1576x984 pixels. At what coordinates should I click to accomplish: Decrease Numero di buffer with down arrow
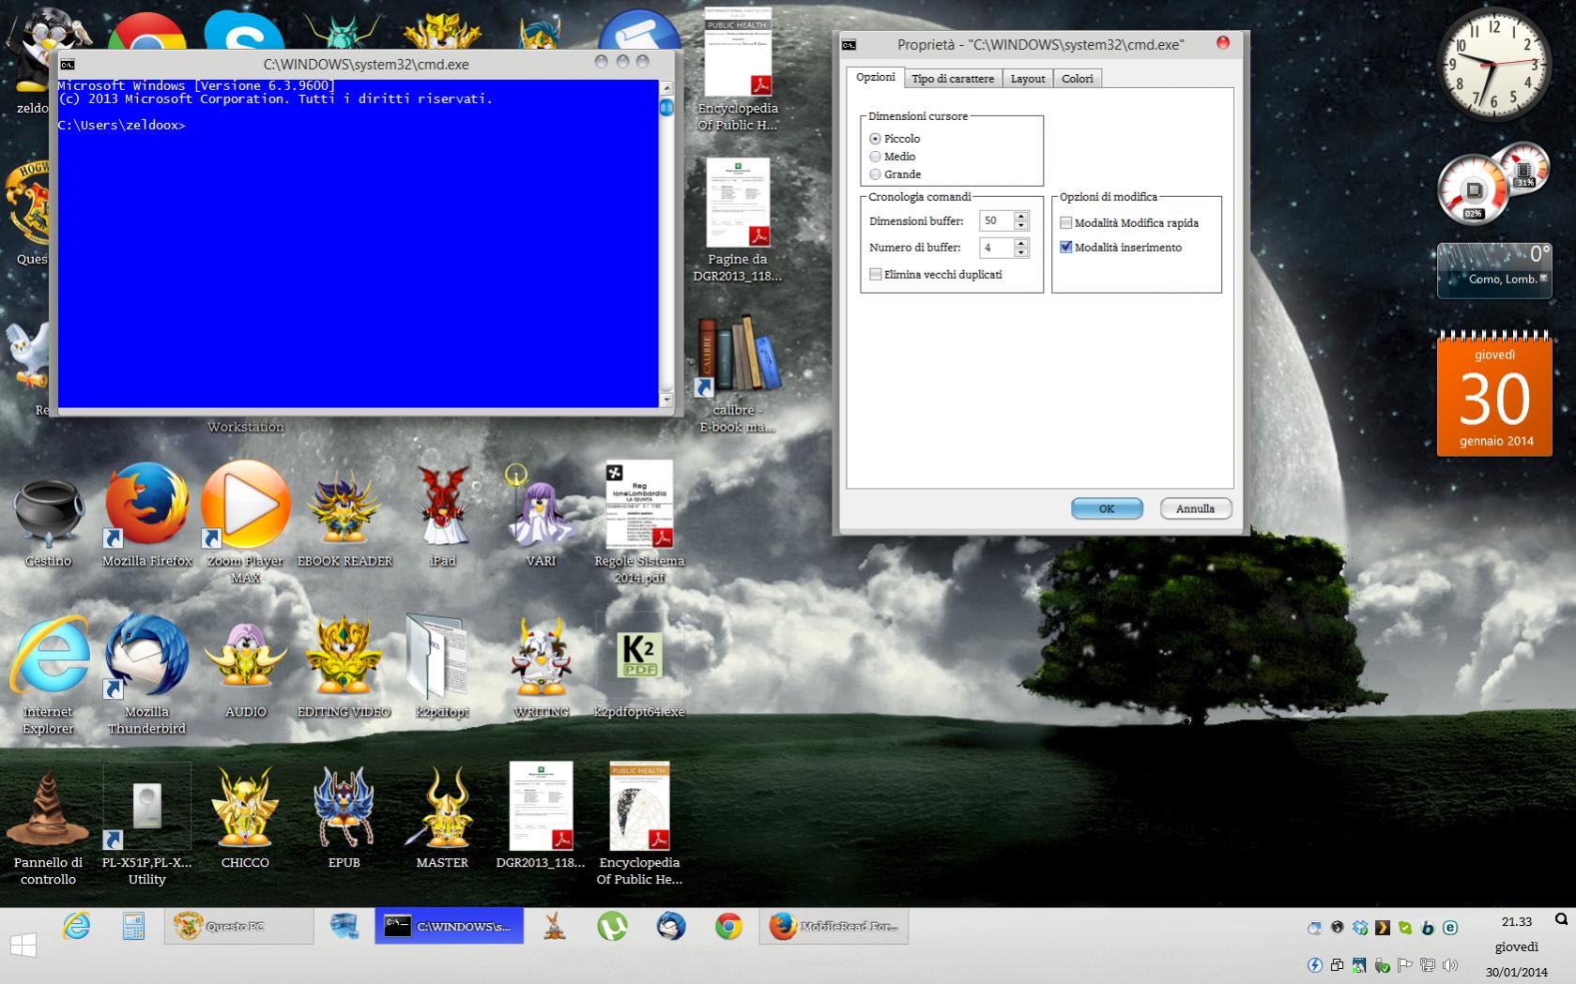click(1021, 253)
